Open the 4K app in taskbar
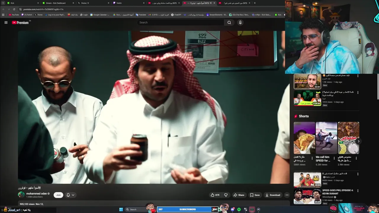This screenshot has width=379, height=213. (258, 209)
